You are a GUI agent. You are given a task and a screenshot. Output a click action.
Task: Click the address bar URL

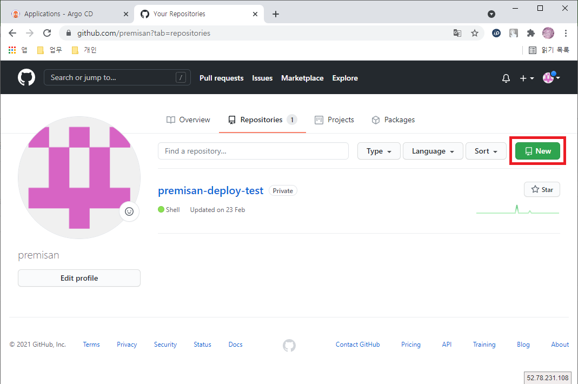click(x=144, y=33)
